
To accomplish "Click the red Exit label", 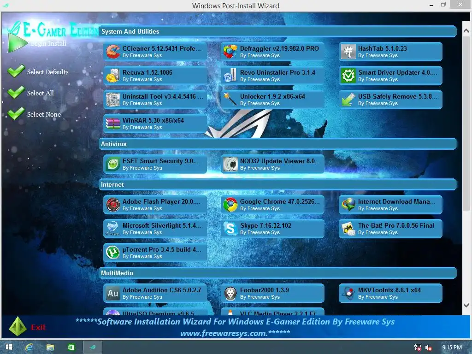I will [39, 327].
